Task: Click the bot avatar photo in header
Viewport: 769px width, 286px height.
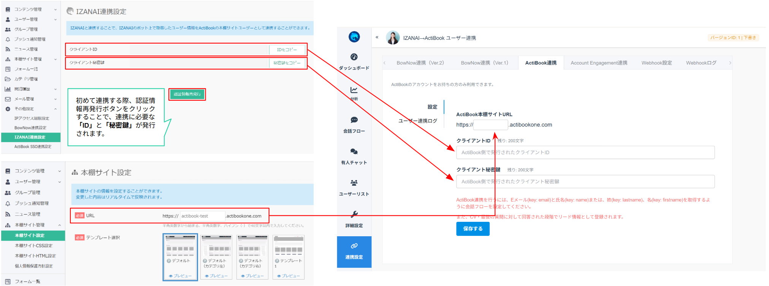Action: click(393, 38)
